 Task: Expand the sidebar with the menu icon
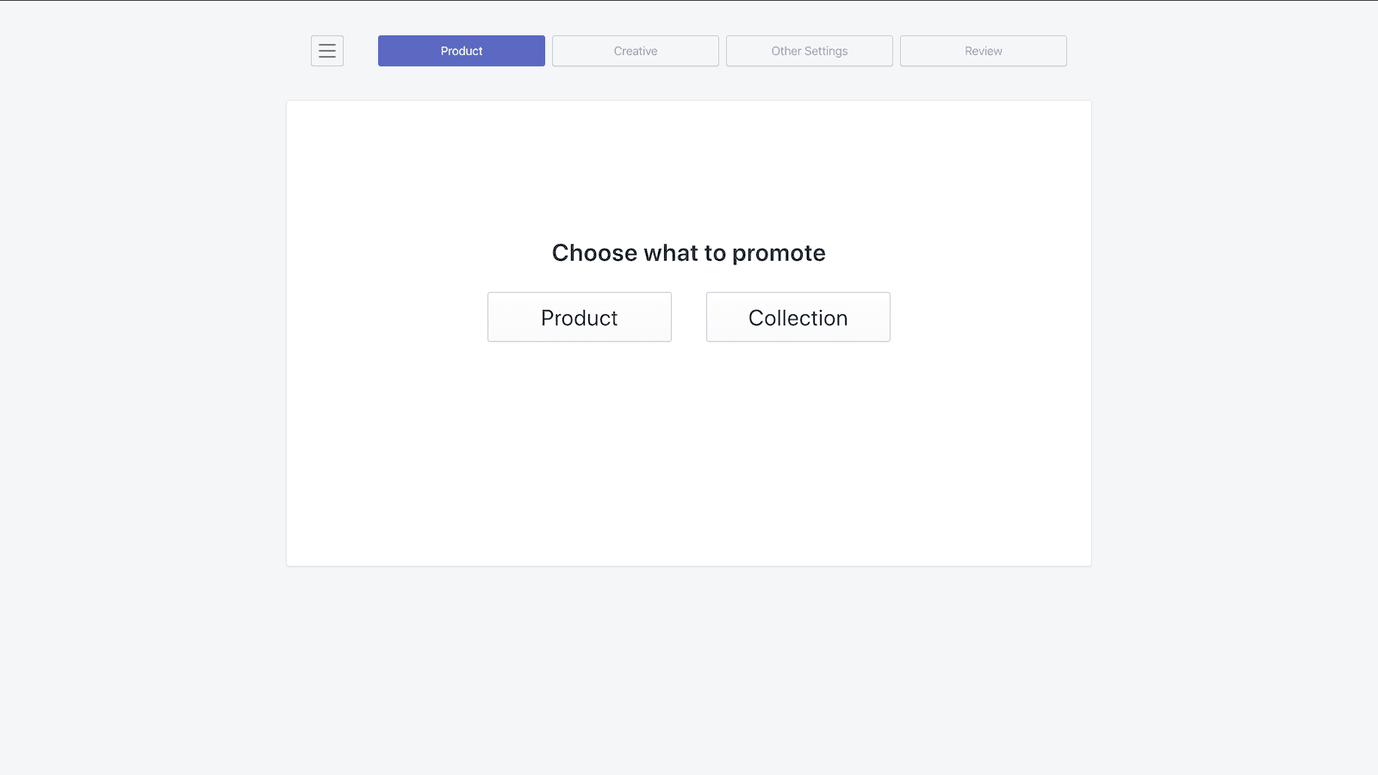[326, 51]
